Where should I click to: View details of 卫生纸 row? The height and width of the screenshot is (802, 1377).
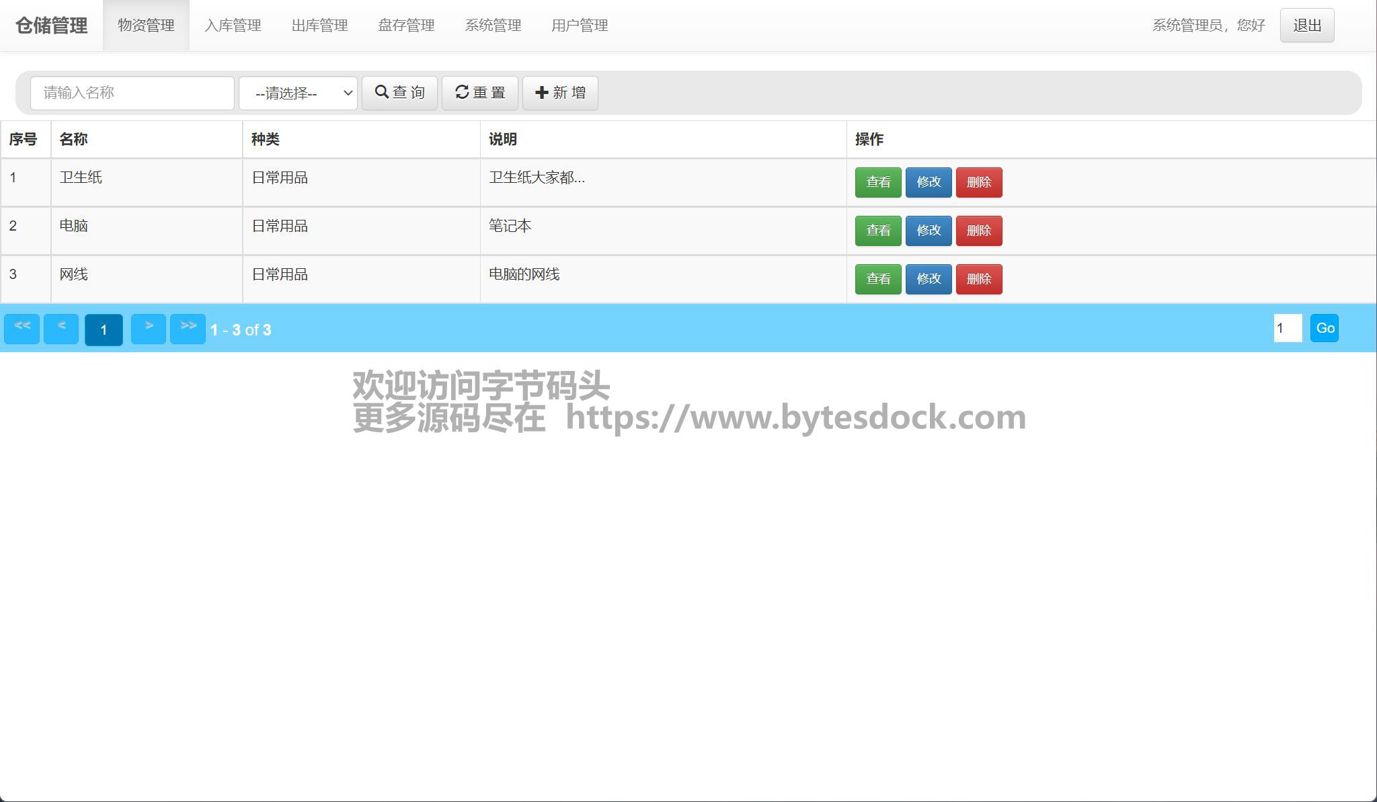pyautogui.click(x=878, y=182)
